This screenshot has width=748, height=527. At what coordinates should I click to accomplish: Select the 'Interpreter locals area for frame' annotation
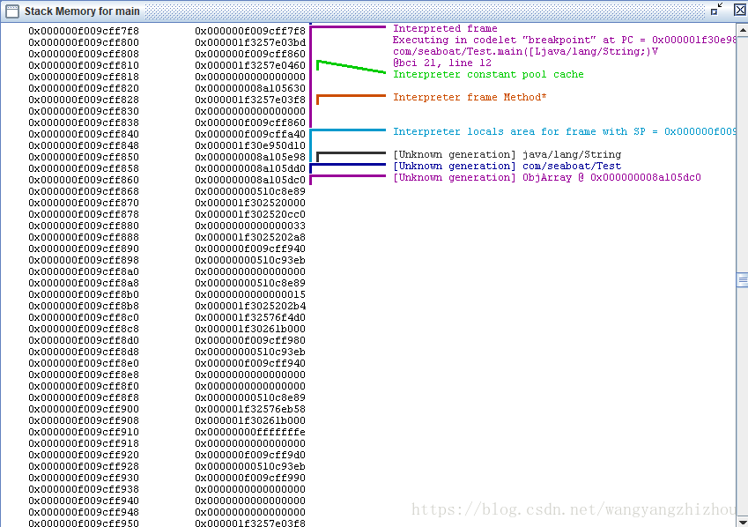coord(565,132)
